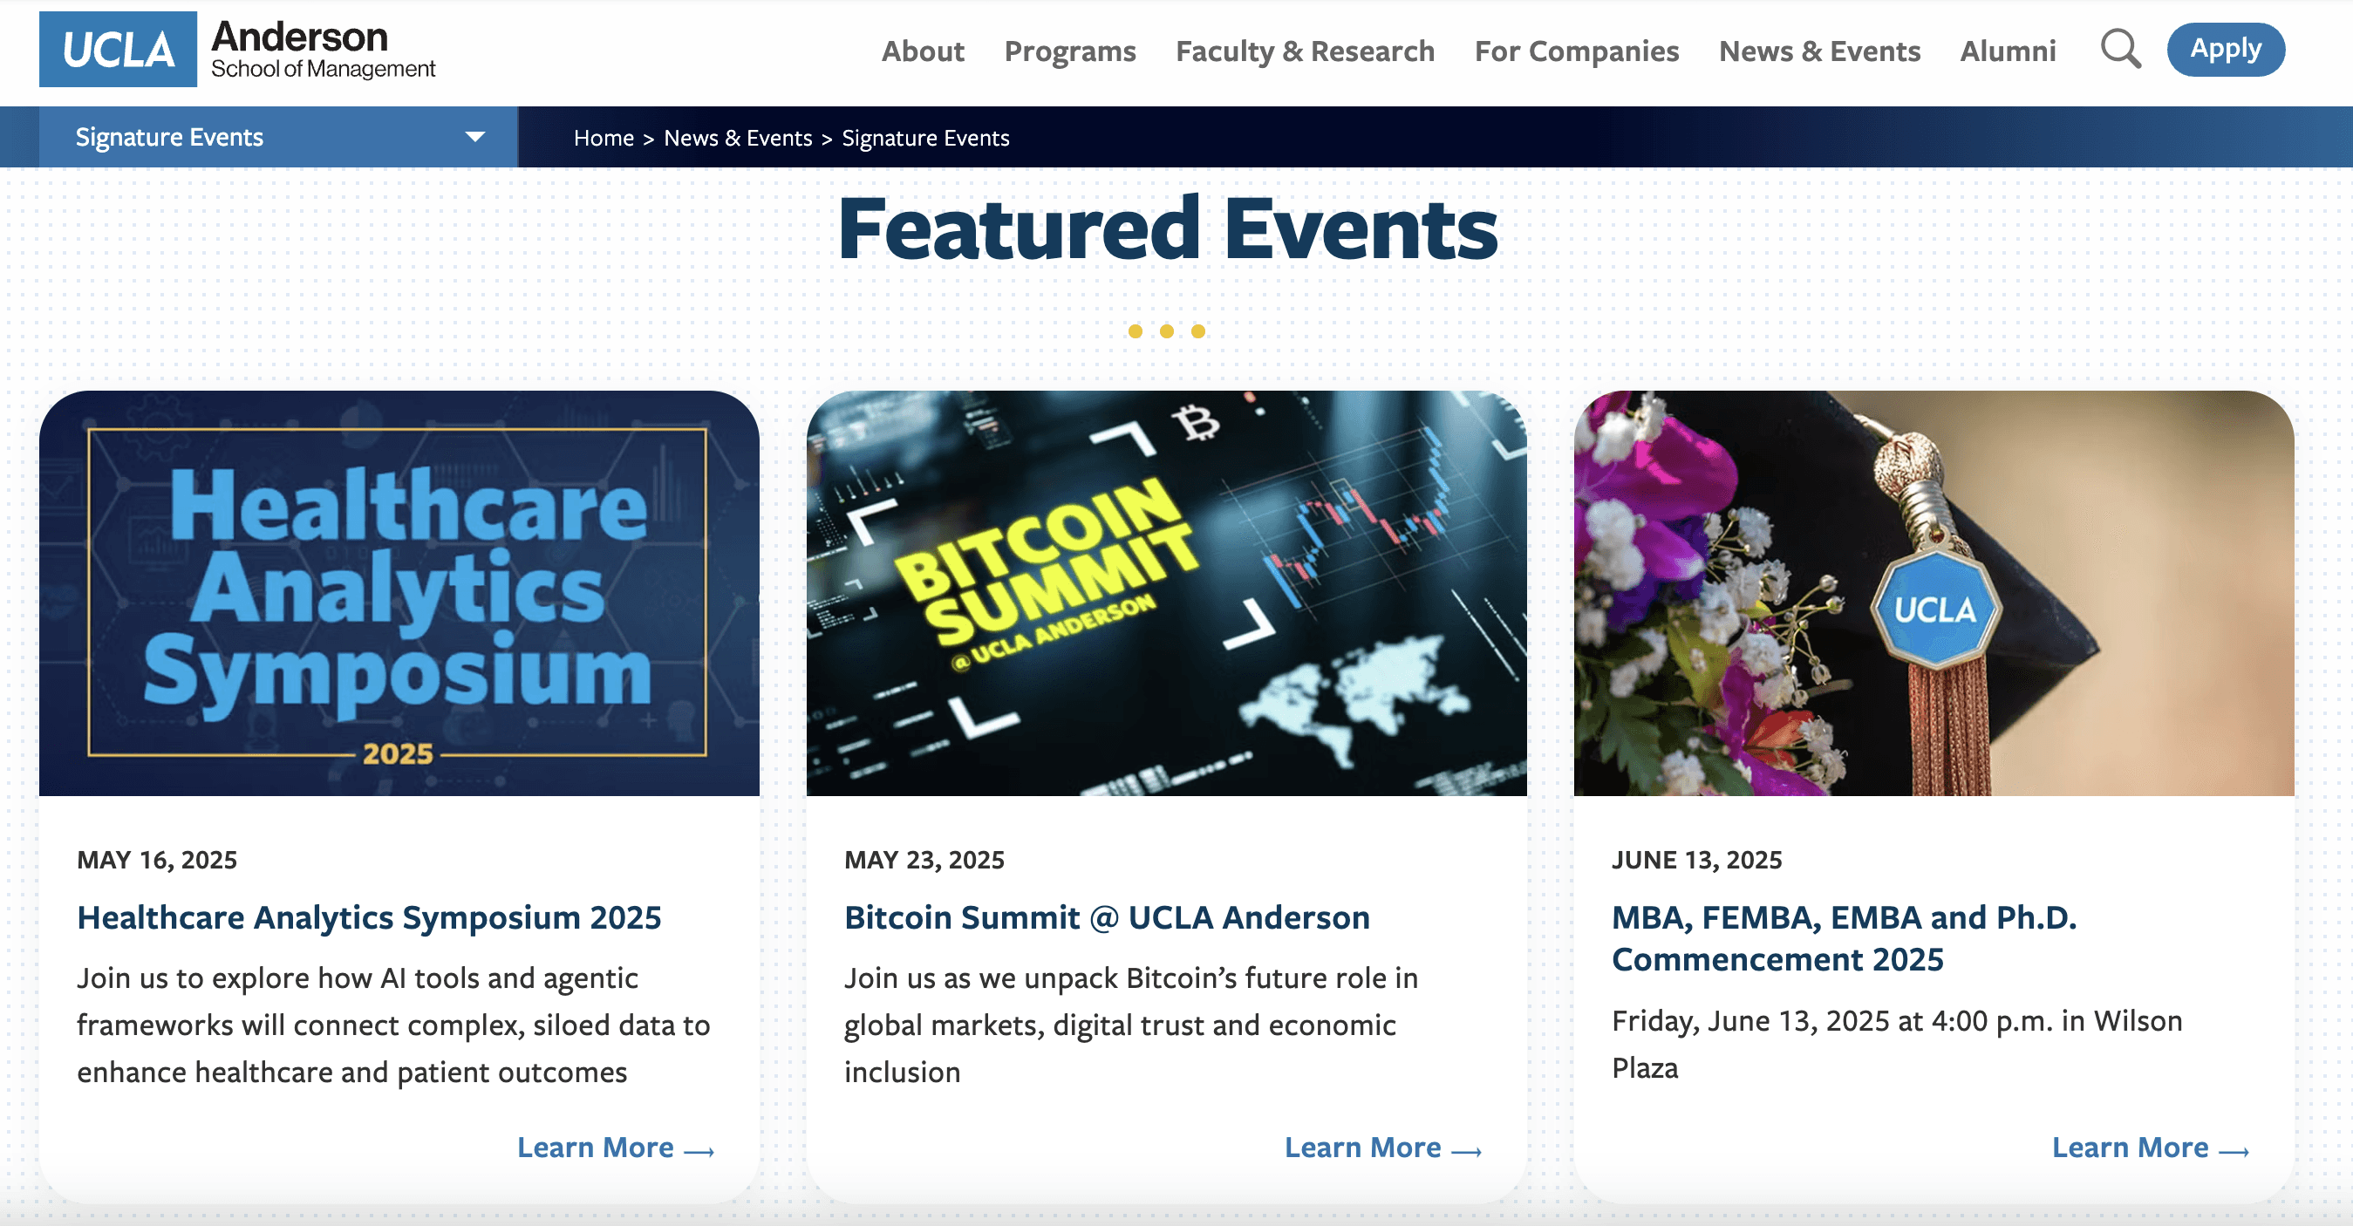Open the Healthcare Analytics Symposium banner image

click(399, 593)
